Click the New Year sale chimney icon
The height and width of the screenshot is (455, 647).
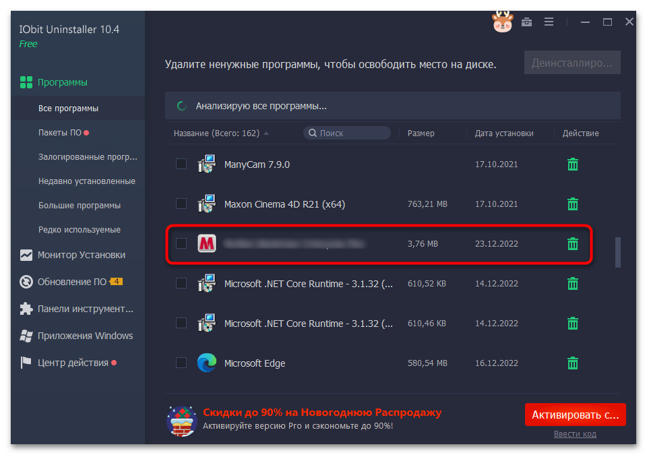[x=181, y=421]
